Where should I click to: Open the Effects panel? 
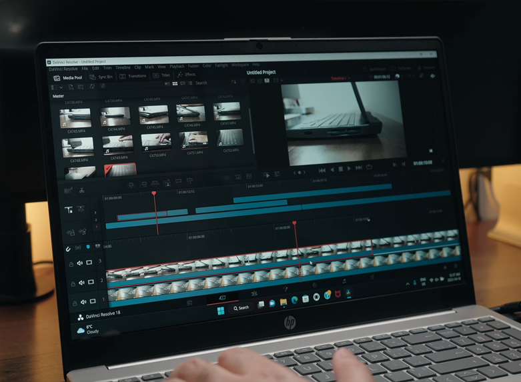tap(186, 75)
